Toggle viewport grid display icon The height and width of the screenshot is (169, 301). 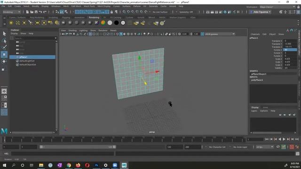pyautogui.click(x=90, y=34)
